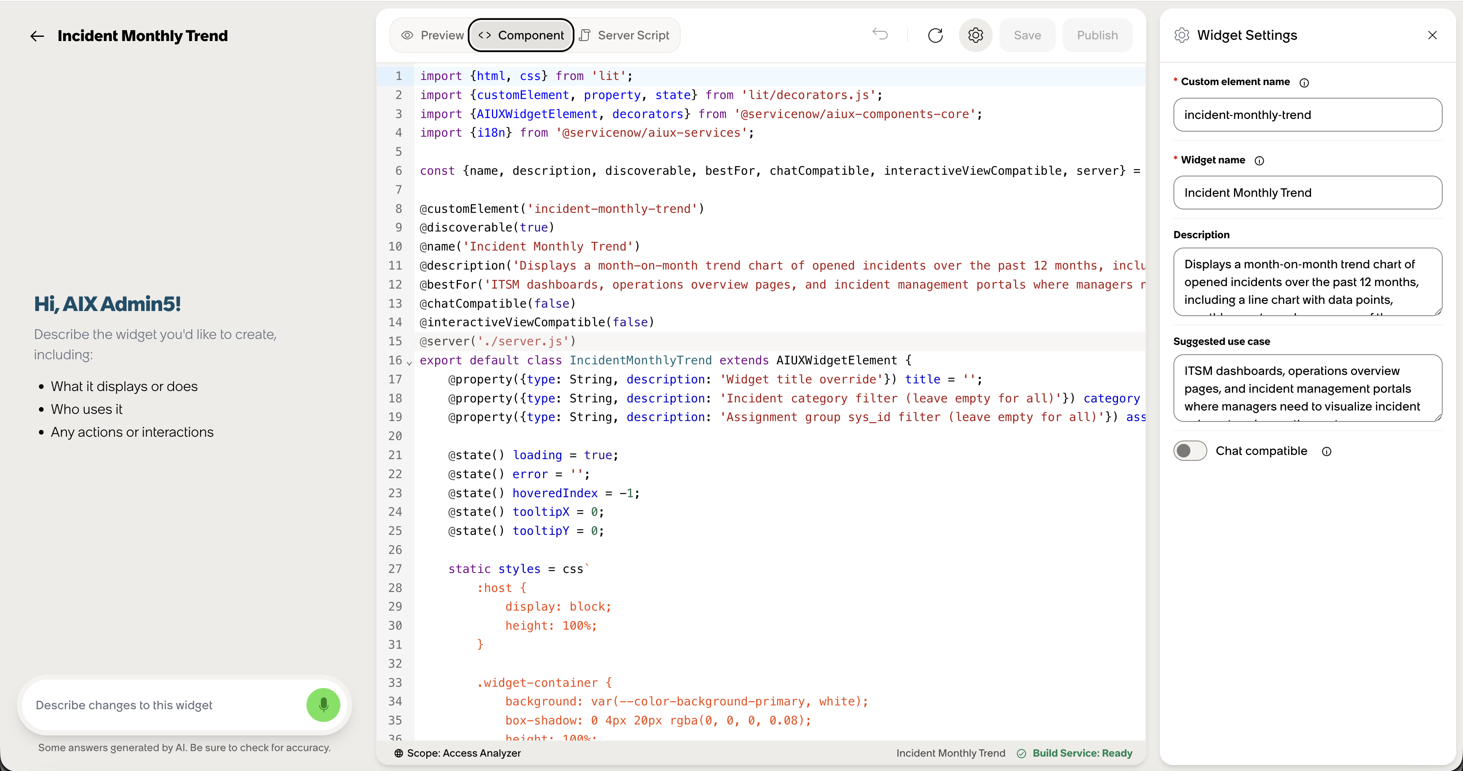1463x771 pixels.
Task: Click info icon next to Widget name
Action: point(1259,161)
